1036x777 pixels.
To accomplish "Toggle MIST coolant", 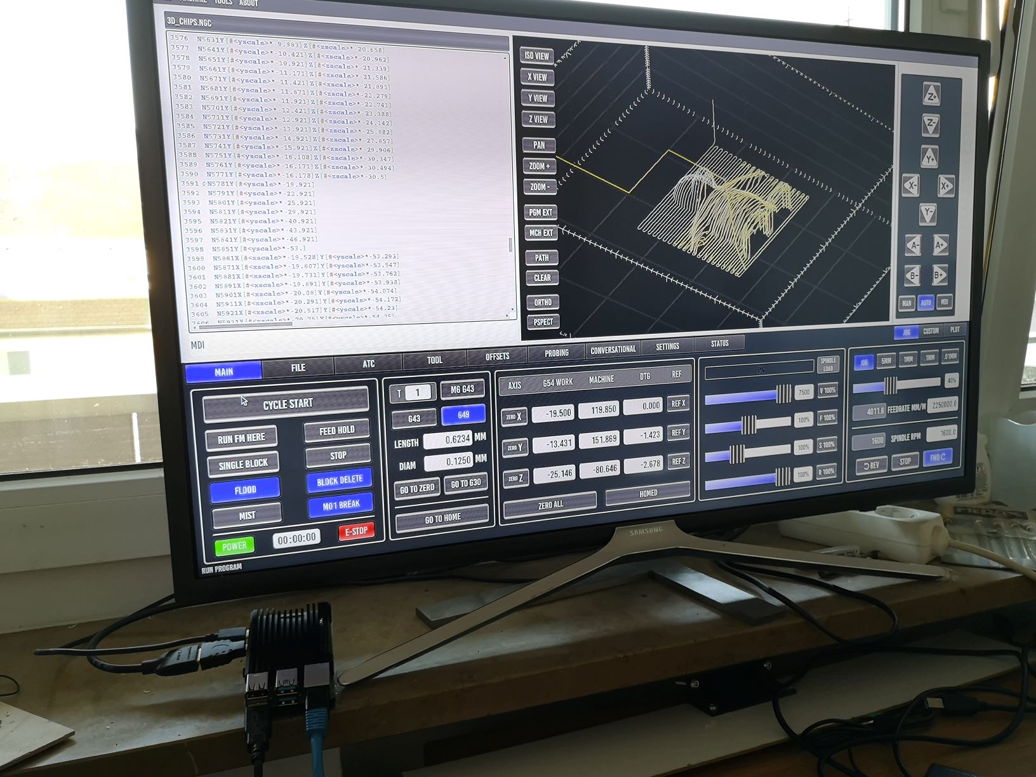I will pyautogui.click(x=247, y=515).
